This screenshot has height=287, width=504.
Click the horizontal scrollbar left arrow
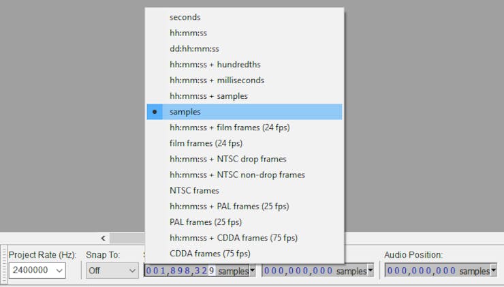[x=103, y=238]
